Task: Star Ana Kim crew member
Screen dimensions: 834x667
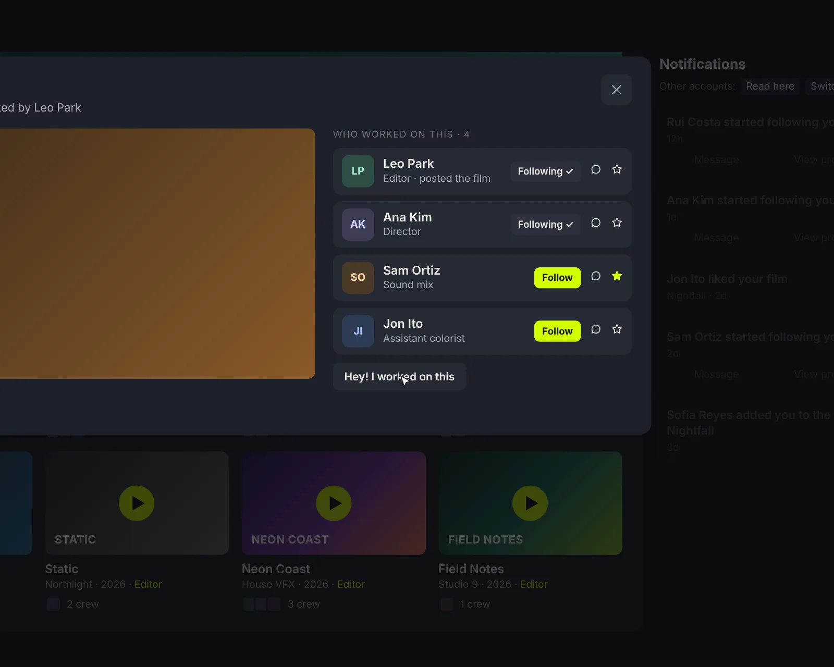Action: pos(617,223)
